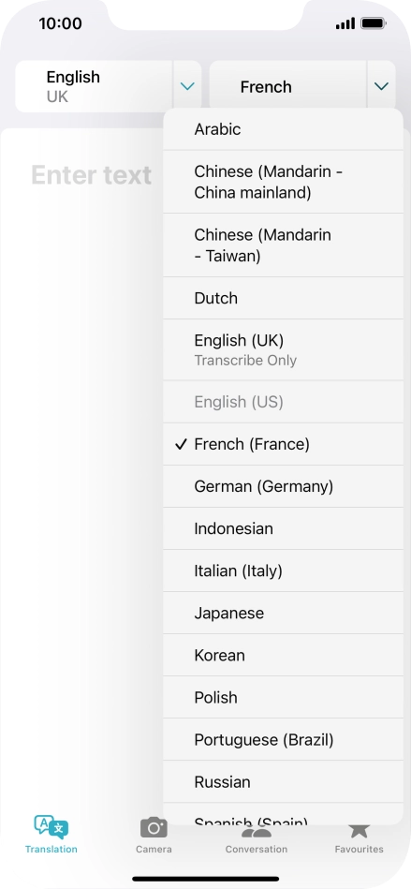This screenshot has width=411, height=889.
Task: Open the Camera tab icon
Action: pos(154,828)
